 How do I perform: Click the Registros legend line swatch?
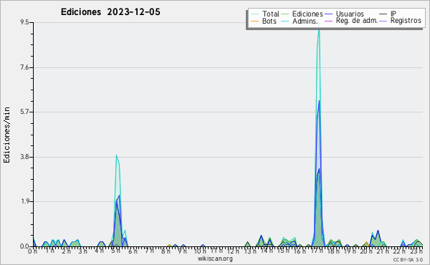coord(383,21)
